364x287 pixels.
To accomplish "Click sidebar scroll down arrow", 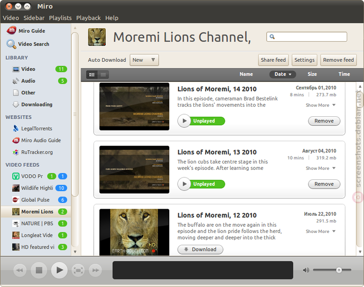I will click(x=75, y=252).
